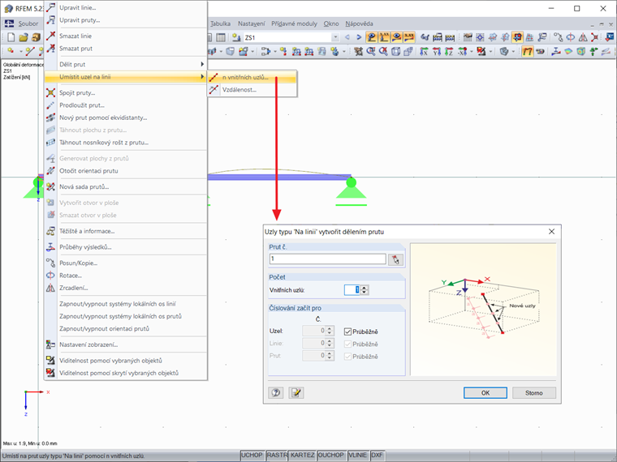Confirm the dialog with the OK button

coord(485,392)
